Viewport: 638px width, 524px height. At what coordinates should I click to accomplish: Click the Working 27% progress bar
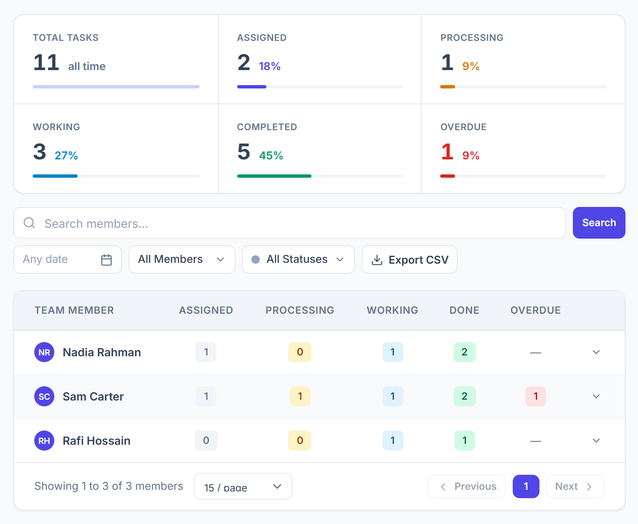[116, 176]
